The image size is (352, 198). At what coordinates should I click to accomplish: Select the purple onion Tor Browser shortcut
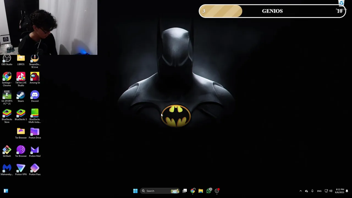point(21,152)
